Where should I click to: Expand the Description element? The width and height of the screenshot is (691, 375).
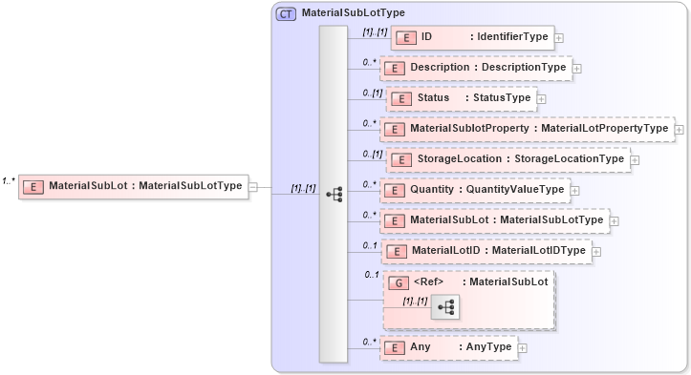tap(576, 69)
